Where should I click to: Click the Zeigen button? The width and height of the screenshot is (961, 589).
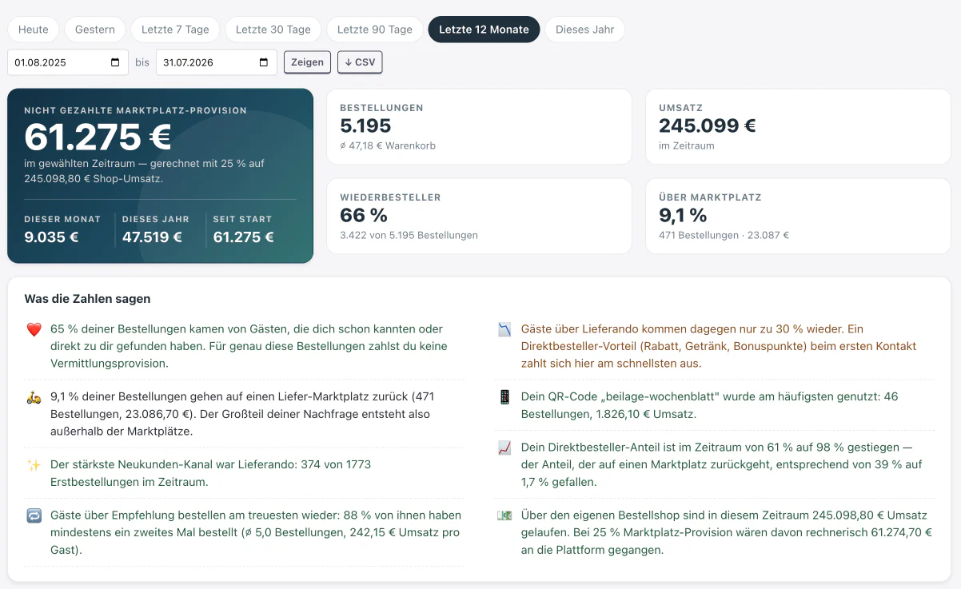pyautogui.click(x=307, y=62)
